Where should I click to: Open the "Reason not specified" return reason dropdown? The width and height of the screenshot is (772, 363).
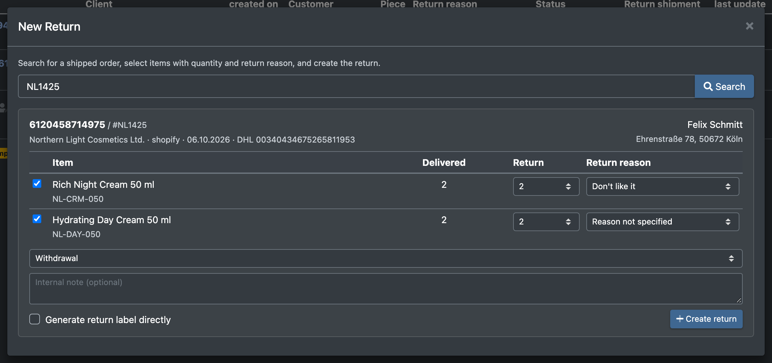click(663, 222)
